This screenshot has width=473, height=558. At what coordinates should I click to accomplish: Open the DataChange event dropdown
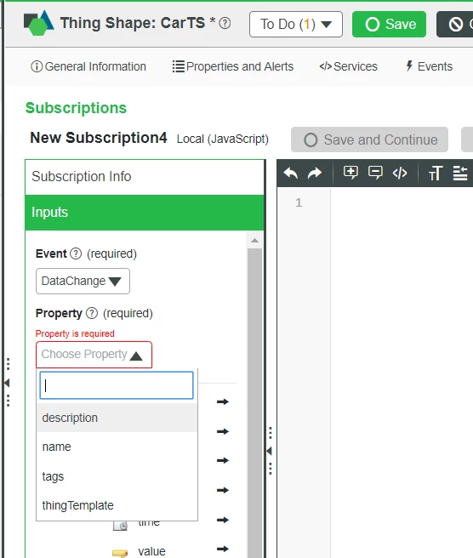point(83,282)
